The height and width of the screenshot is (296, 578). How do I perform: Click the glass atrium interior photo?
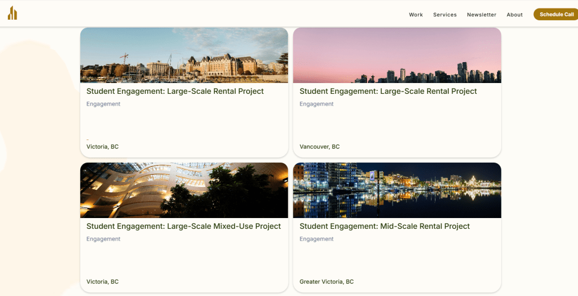[184, 190]
